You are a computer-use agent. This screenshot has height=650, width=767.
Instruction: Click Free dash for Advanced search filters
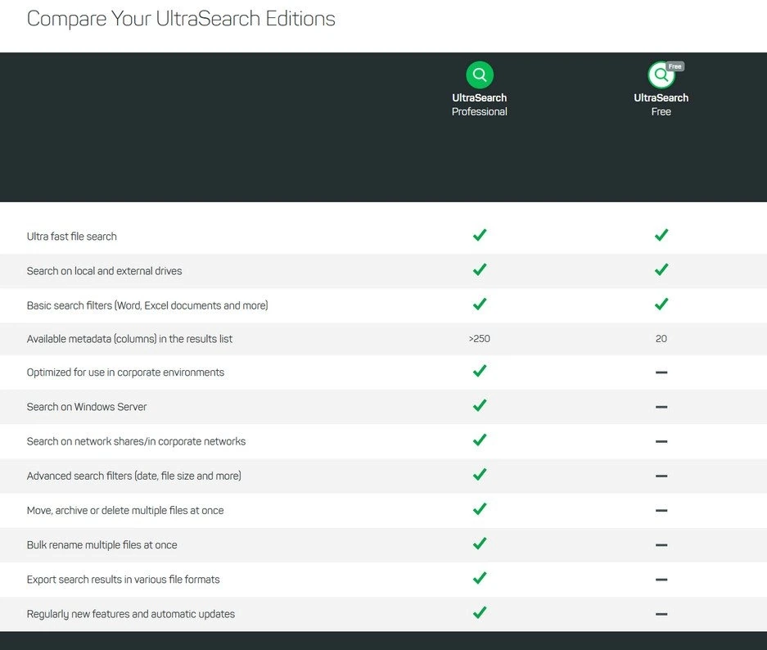[661, 476]
